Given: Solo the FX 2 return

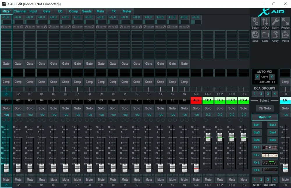Looking at the screenshot, I should [220, 108].
